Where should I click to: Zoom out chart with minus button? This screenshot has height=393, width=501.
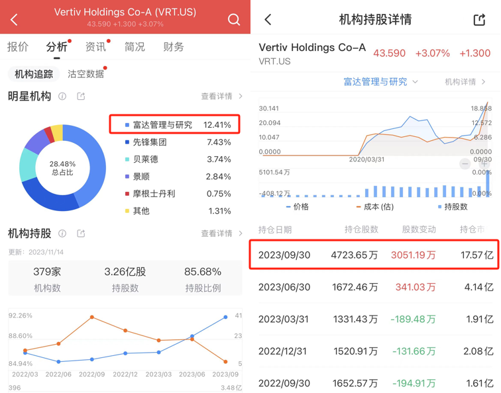(x=465, y=164)
